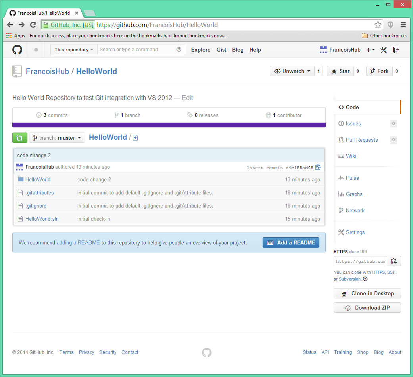Click the 1 branch link
The width and height of the screenshot is (413, 377).
click(x=127, y=115)
